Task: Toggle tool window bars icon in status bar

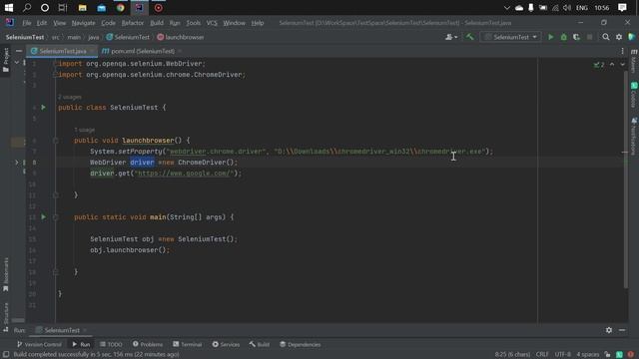Action: click(6, 355)
